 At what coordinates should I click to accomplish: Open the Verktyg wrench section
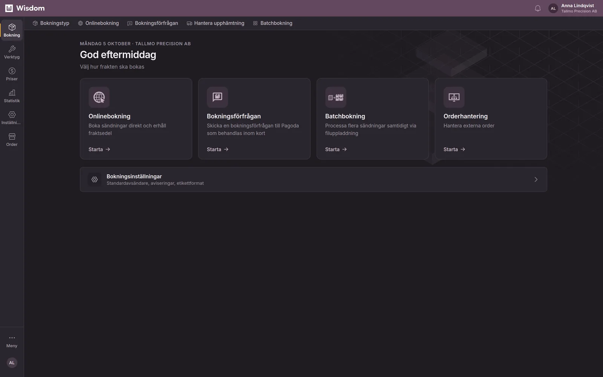12,52
